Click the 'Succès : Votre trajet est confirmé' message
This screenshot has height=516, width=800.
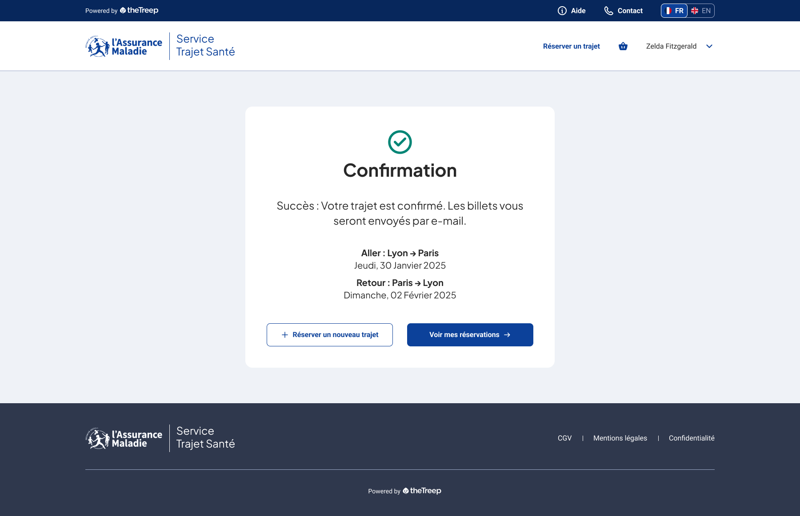[x=400, y=213]
